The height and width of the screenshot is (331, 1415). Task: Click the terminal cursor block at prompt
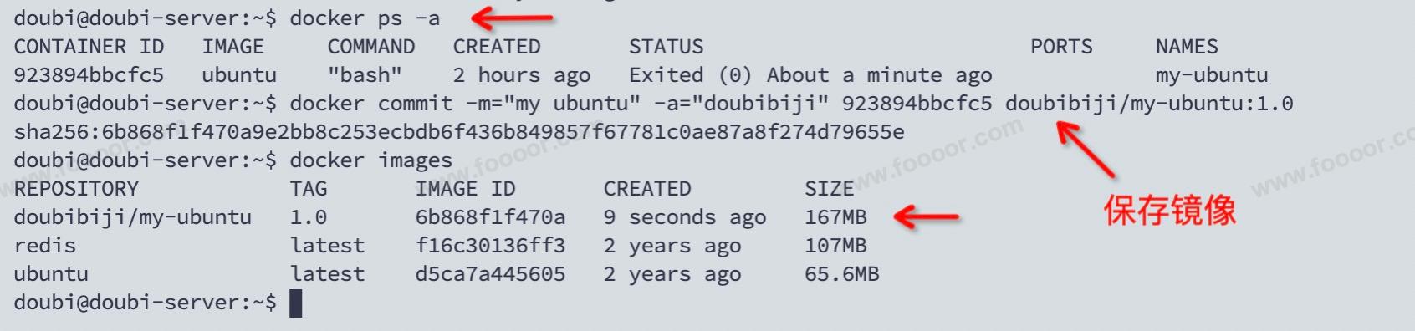295,303
